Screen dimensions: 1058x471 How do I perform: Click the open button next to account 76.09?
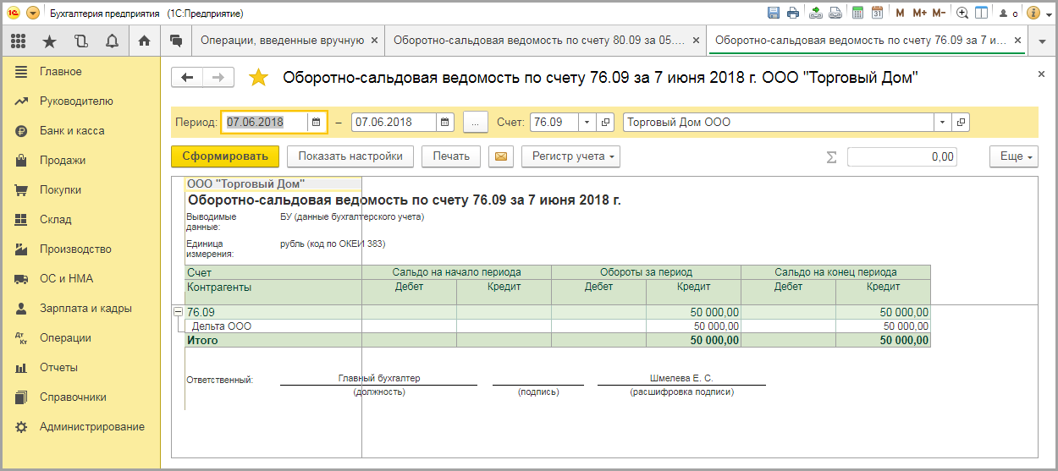click(606, 122)
